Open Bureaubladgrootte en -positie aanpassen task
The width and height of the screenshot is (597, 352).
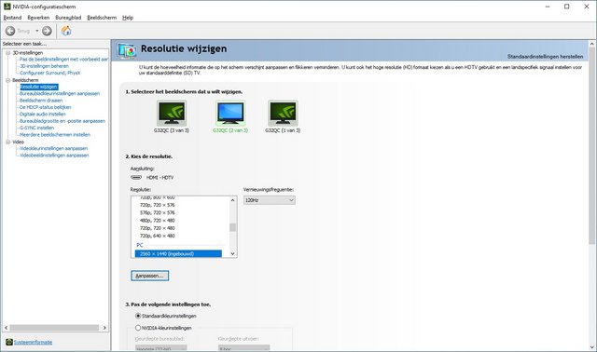tap(62, 121)
